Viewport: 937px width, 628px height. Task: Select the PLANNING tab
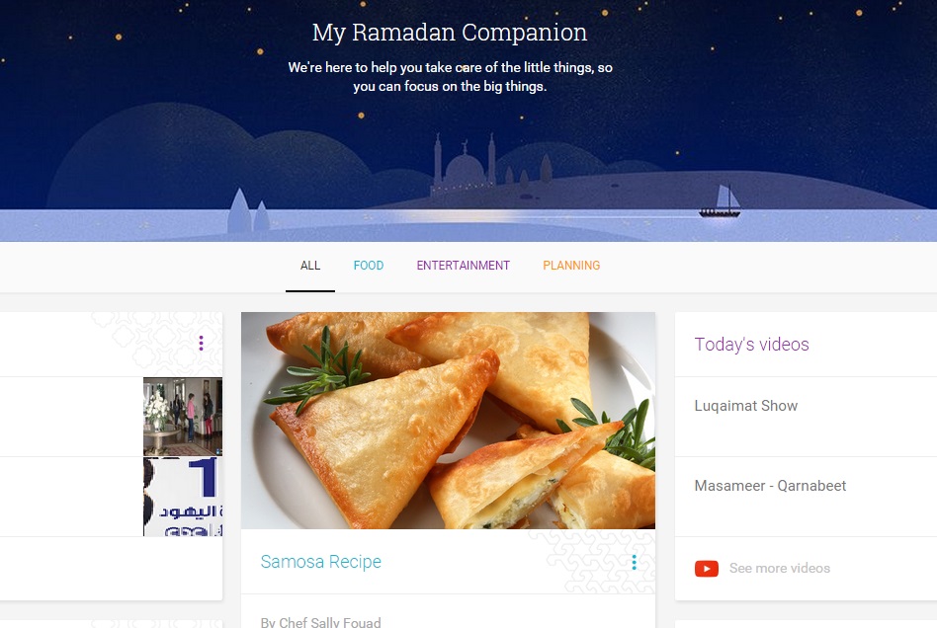point(571,266)
